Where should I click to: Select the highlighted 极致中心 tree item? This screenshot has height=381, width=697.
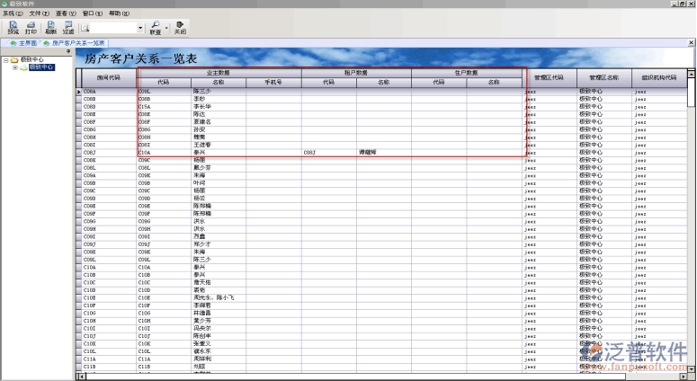(41, 67)
